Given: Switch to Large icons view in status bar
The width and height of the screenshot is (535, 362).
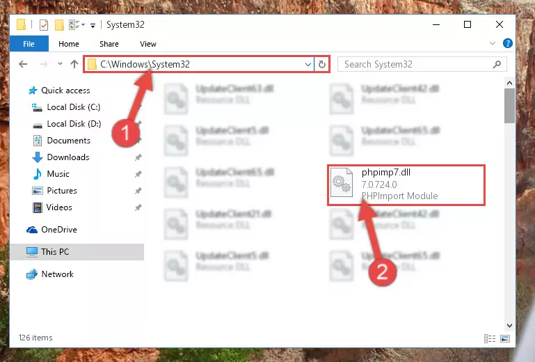Looking at the screenshot, I should [505, 338].
